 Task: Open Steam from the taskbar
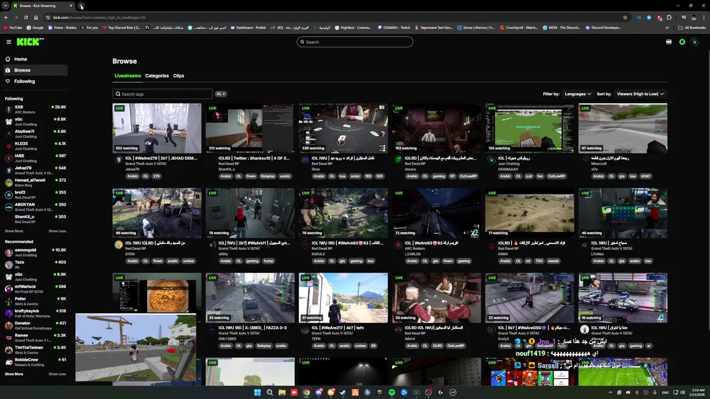click(343, 392)
